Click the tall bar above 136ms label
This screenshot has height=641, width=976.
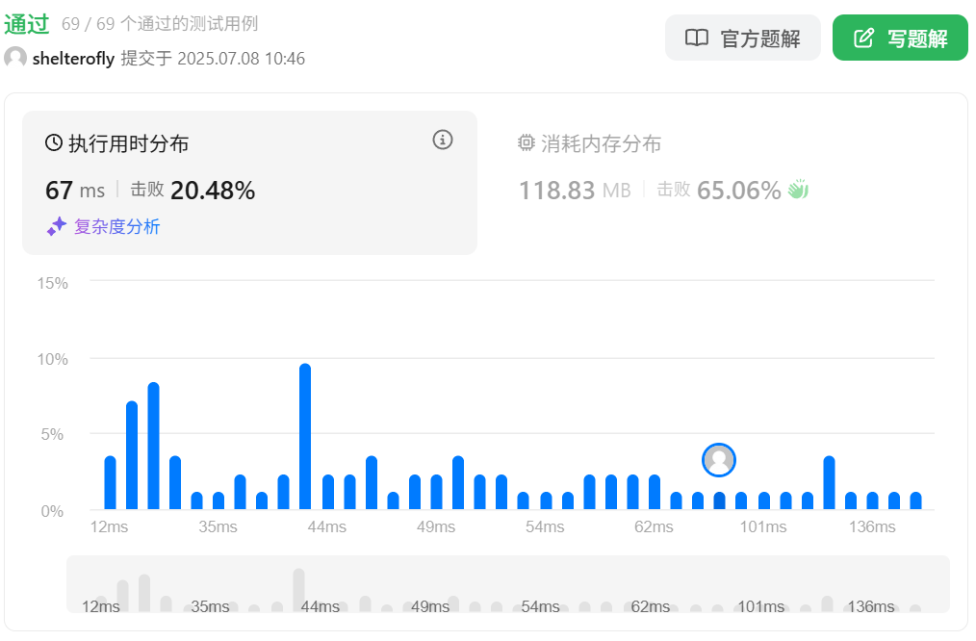pyautogui.click(x=829, y=483)
